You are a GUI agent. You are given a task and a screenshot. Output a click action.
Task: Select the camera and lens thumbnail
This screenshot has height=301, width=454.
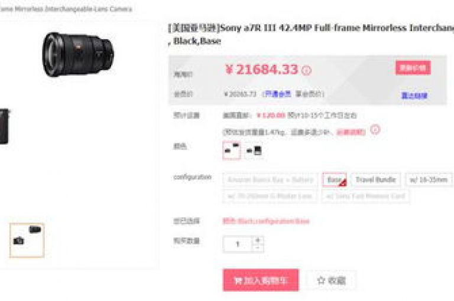[x=27, y=240]
